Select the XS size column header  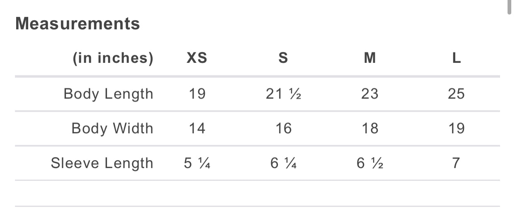pyautogui.click(x=197, y=58)
